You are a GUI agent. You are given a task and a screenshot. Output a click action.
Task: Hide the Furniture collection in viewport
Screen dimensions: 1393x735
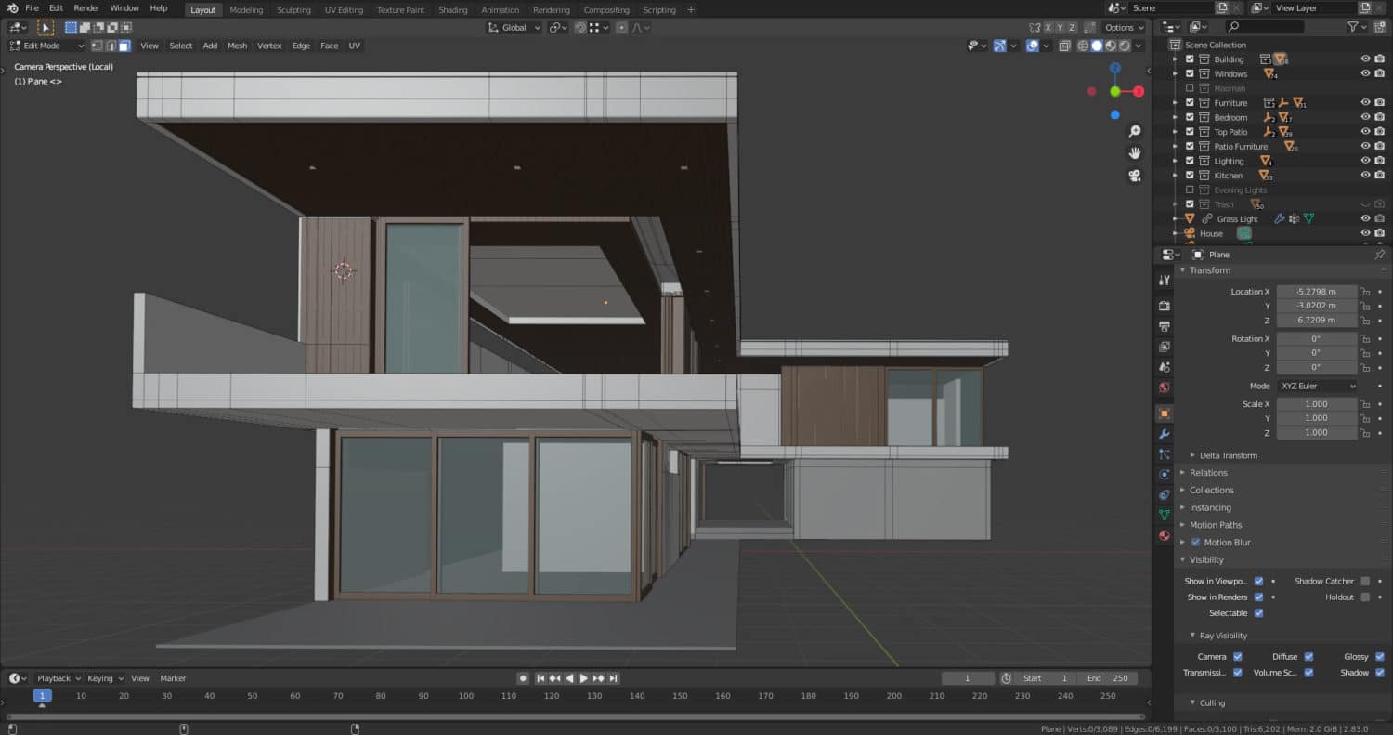[1365, 102]
